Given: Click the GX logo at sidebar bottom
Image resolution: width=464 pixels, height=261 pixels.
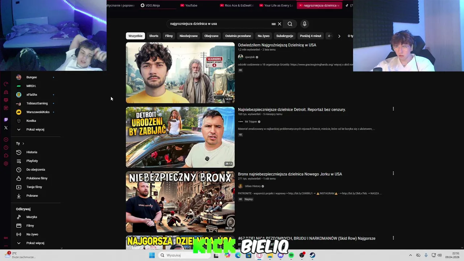Looking at the screenshot, I should [x=6, y=238].
